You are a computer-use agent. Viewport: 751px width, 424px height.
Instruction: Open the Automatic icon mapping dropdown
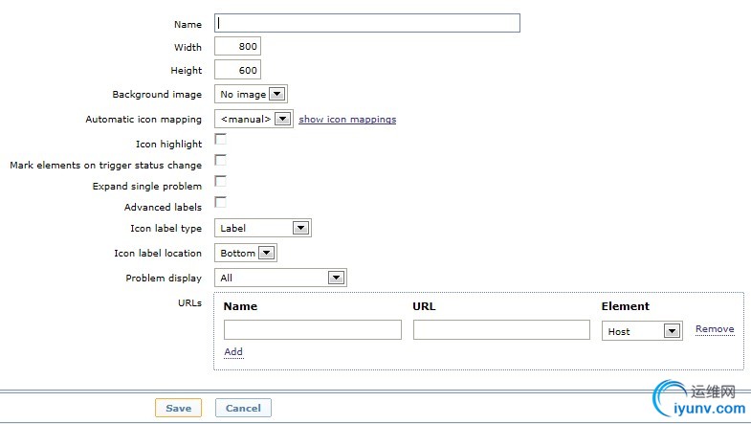pyautogui.click(x=254, y=120)
